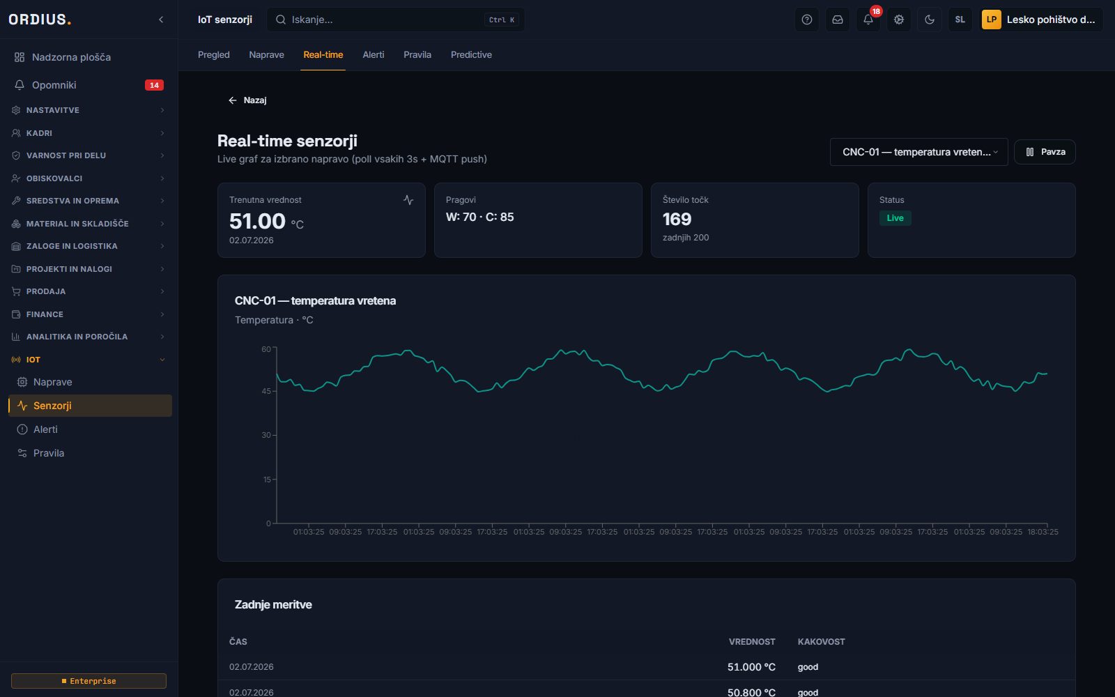Go back using the Nazaj link
Image resolution: width=1115 pixels, height=697 pixels.
[x=247, y=100]
